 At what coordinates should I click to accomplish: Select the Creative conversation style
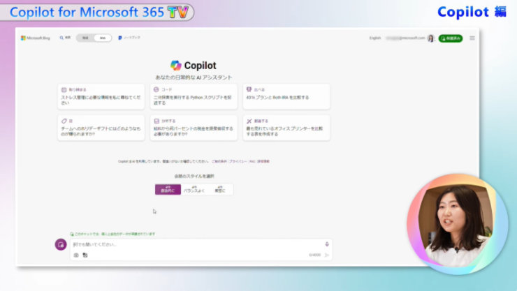[x=168, y=189]
